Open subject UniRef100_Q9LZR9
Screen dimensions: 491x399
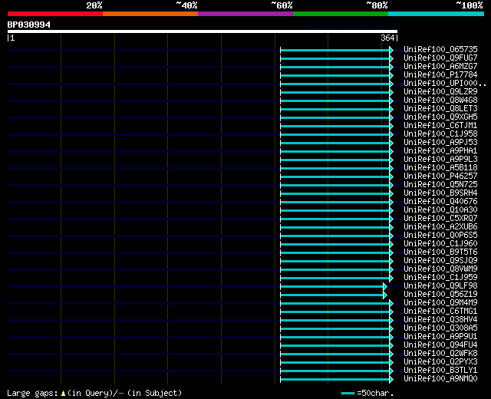pyautogui.click(x=440, y=91)
